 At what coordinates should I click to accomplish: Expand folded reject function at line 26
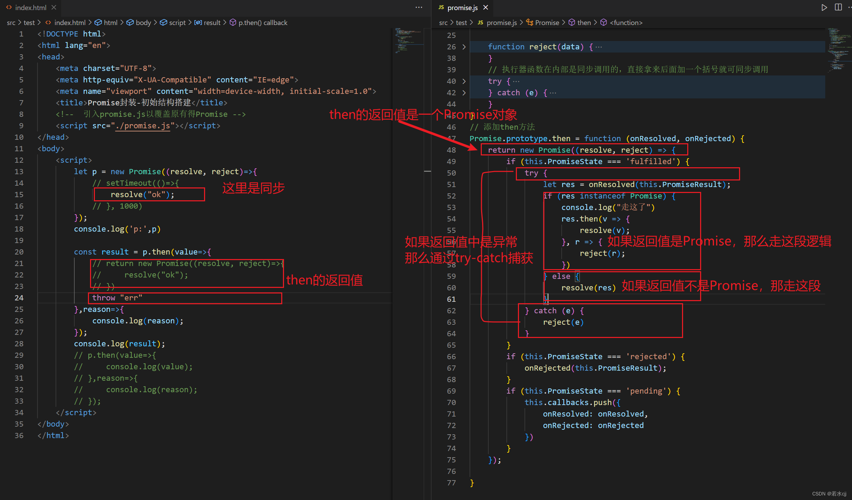point(464,47)
